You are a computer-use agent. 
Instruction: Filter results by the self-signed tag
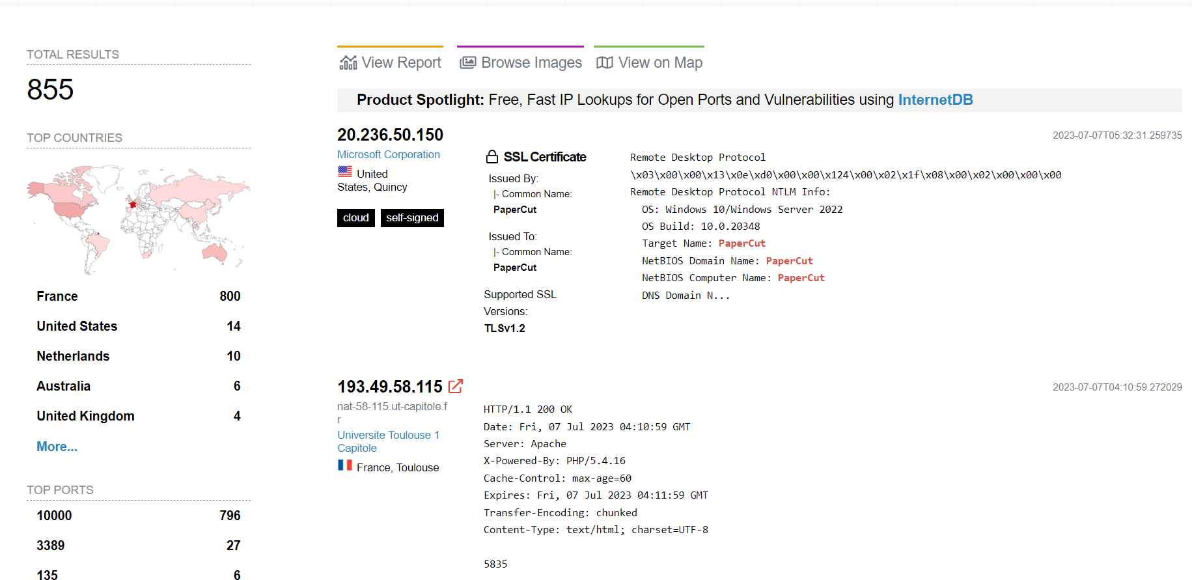pyautogui.click(x=412, y=217)
